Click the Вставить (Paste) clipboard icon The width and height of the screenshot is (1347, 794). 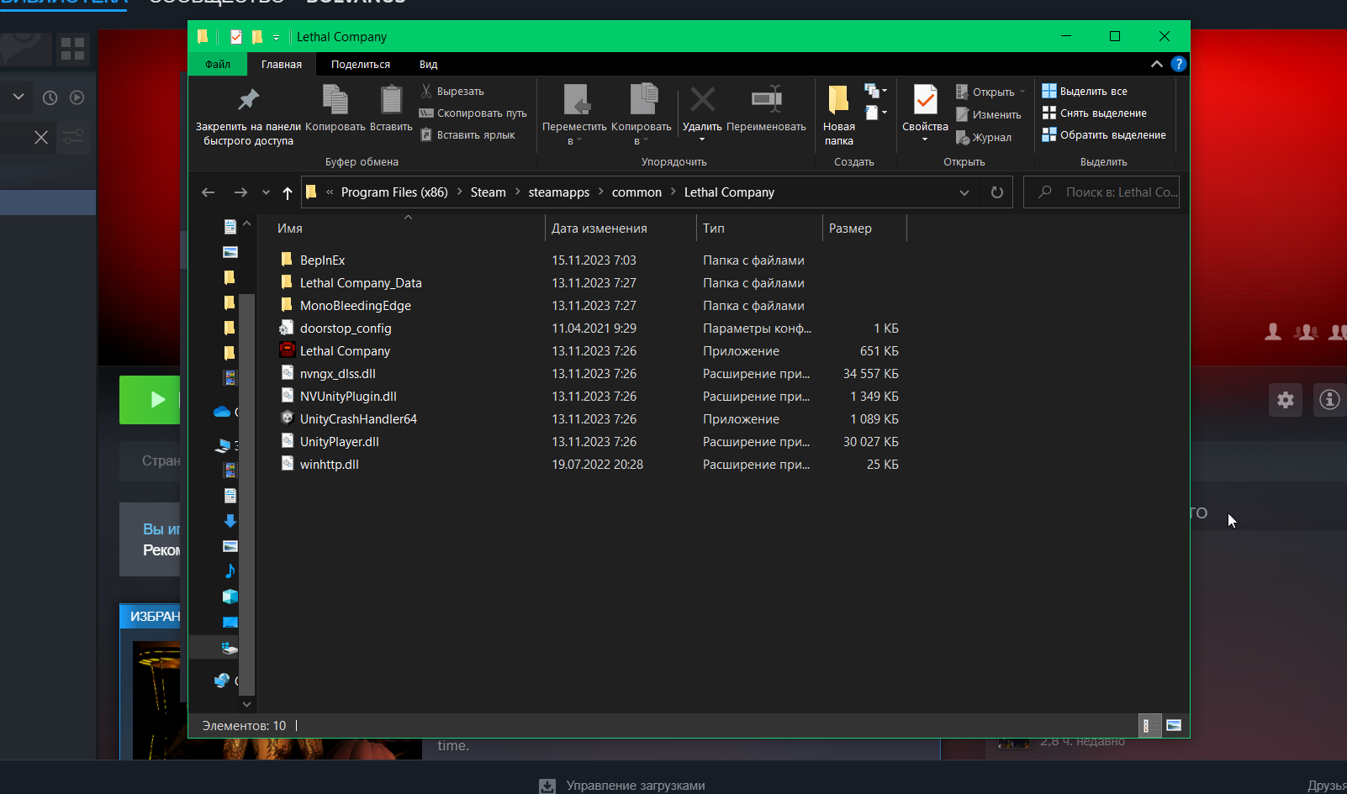(x=391, y=99)
